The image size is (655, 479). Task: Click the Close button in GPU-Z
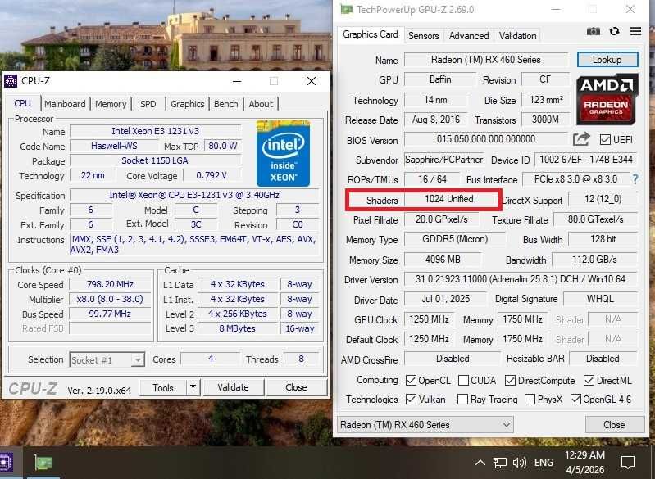[615, 425]
